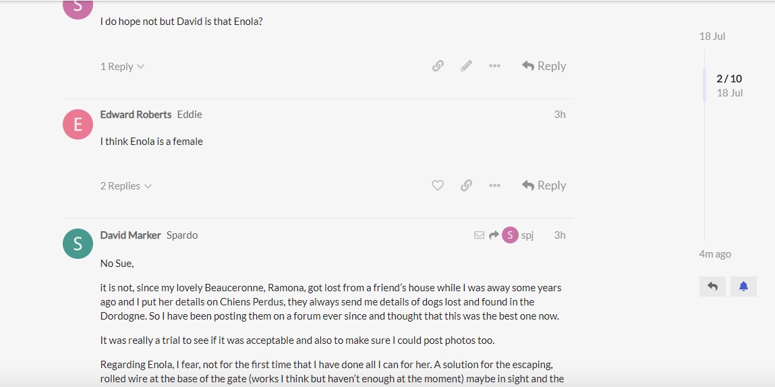Open David Marker user profile name
The height and width of the screenshot is (387, 775).
point(130,235)
